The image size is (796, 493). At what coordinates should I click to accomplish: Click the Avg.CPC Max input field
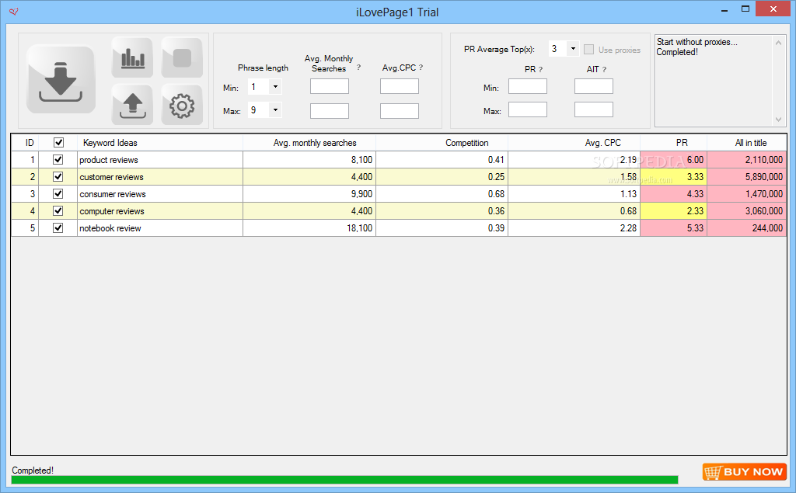(x=400, y=110)
